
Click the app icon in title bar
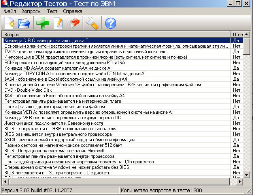5,3
